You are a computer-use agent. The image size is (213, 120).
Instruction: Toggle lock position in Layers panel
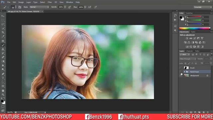(x=192, y=63)
